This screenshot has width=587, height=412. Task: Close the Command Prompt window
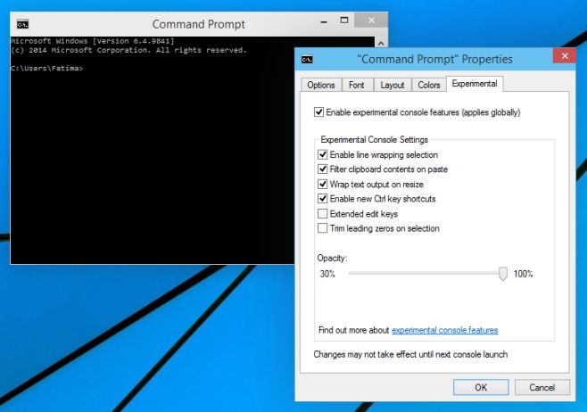coord(371,21)
